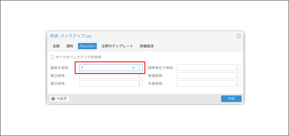Decrease 最後を保持 value with down arrow
Screen dimensions: 289x136
coord(139,69)
